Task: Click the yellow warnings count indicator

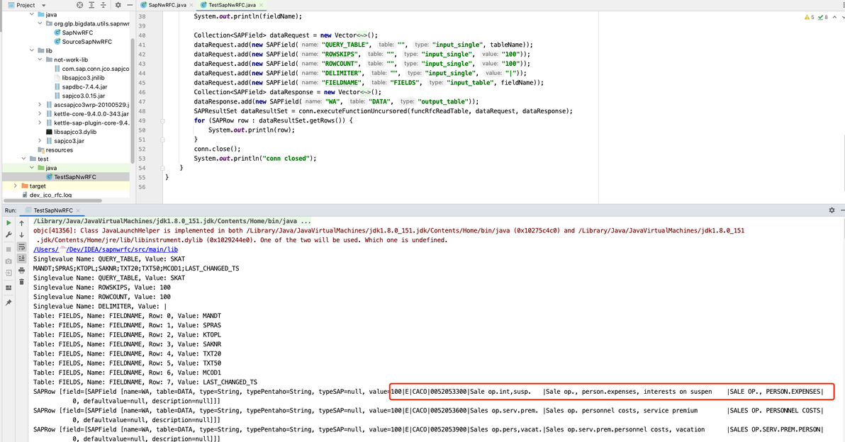Action: [x=810, y=17]
